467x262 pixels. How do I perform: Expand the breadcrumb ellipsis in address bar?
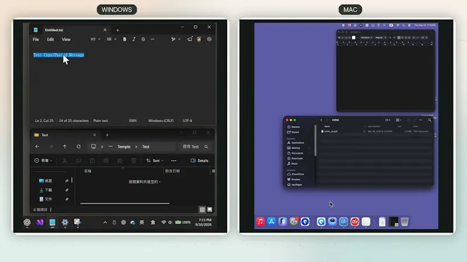pos(110,147)
